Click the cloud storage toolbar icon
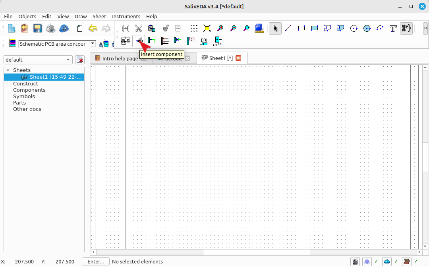The width and height of the screenshot is (429, 267). [x=64, y=28]
